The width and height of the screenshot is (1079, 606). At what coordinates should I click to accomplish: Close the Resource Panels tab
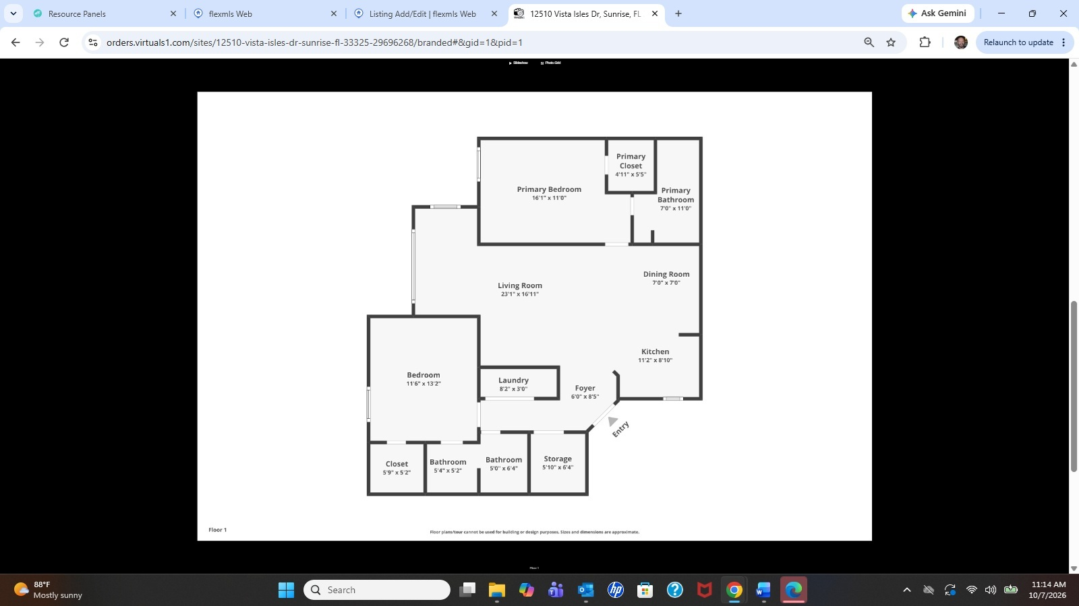coord(173,13)
